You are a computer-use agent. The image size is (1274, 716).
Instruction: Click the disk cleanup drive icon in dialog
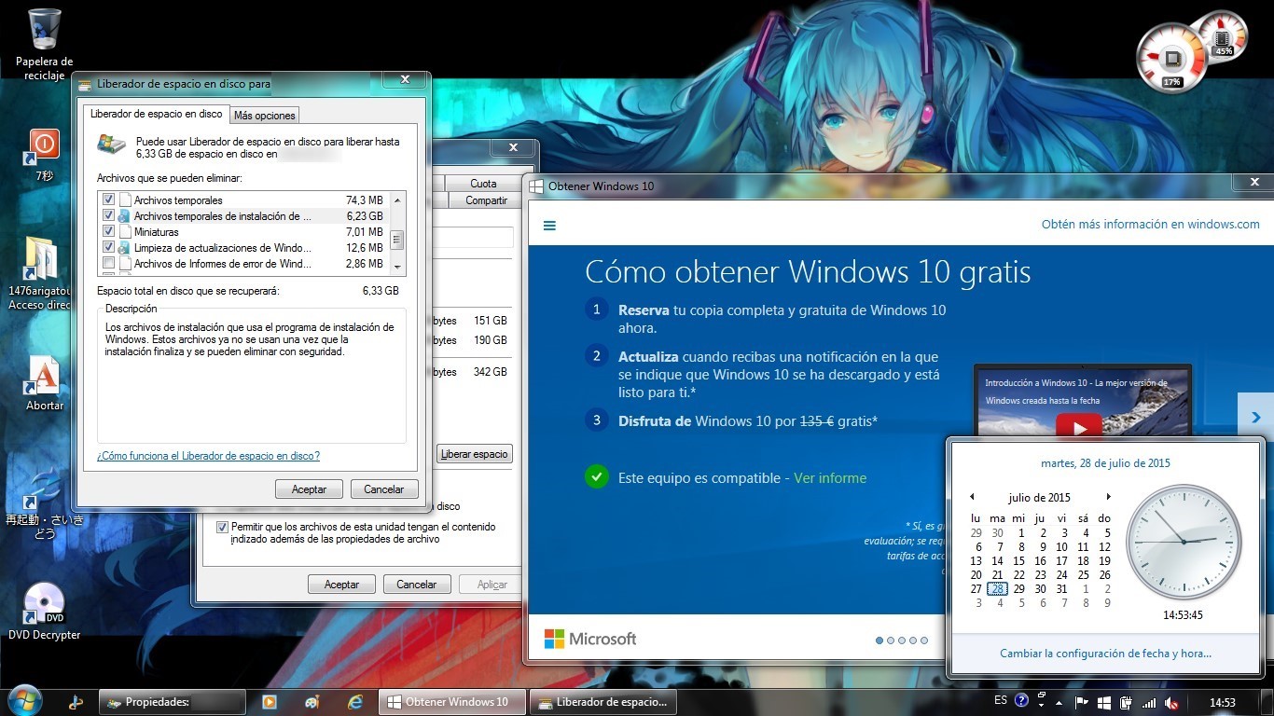click(x=112, y=145)
